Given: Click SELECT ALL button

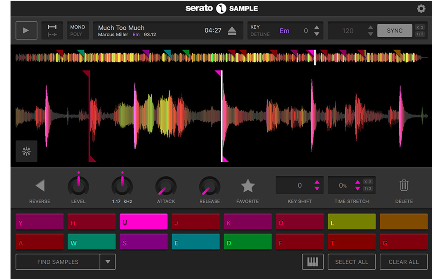Looking at the screenshot, I should (352, 262).
